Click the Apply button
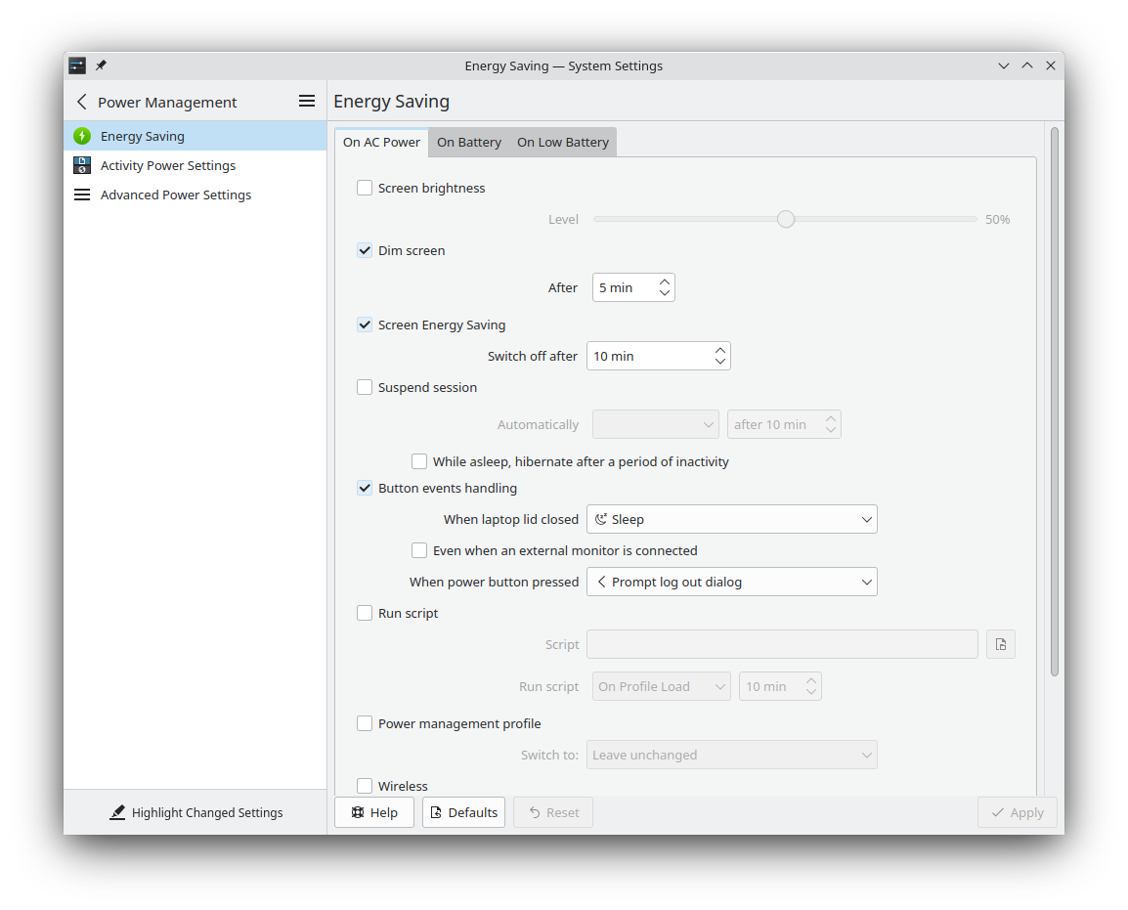 (x=1018, y=813)
